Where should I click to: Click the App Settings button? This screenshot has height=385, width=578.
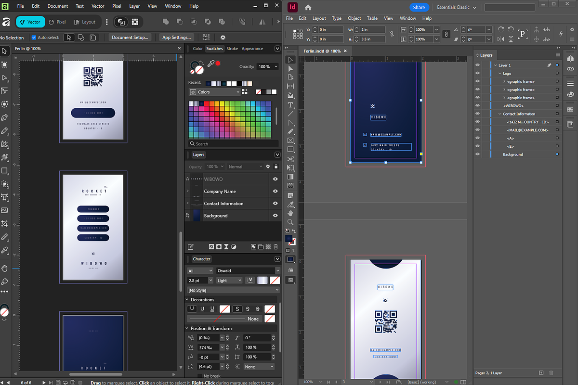tap(176, 38)
